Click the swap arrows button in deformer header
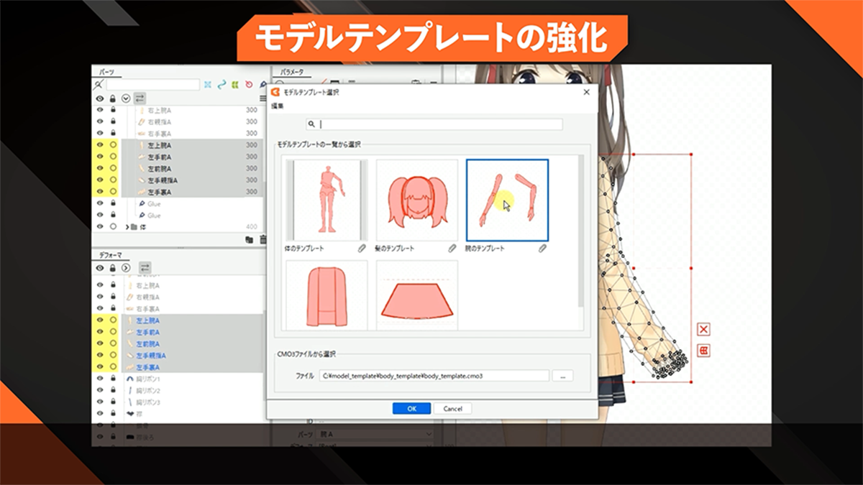The height and width of the screenshot is (485, 863). [x=145, y=267]
